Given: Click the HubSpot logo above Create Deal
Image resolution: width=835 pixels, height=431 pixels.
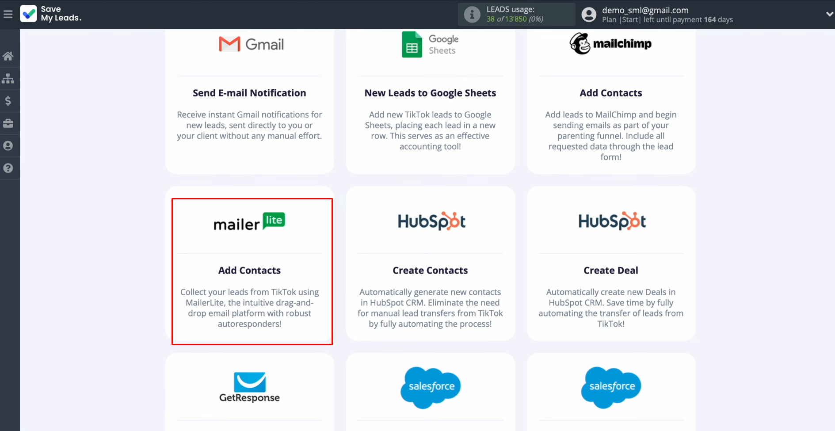Looking at the screenshot, I should (612, 221).
